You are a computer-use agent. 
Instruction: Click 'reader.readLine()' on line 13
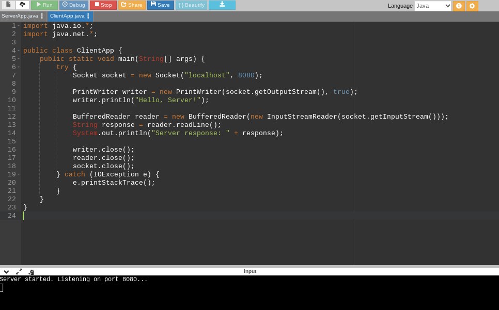point(182,125)
